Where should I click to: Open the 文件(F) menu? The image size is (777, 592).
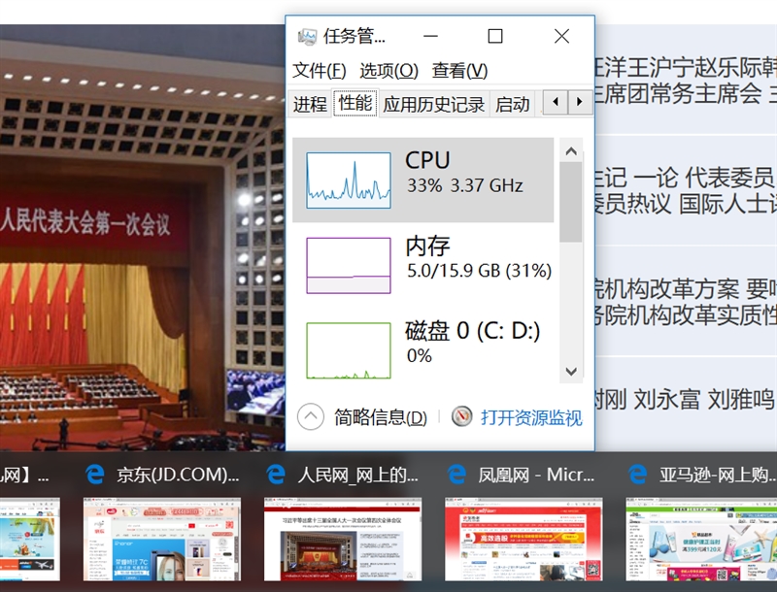[320, 71]
